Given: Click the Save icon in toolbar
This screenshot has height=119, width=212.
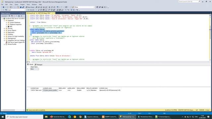Looking at the screenshot, I should tap(21, 7).
